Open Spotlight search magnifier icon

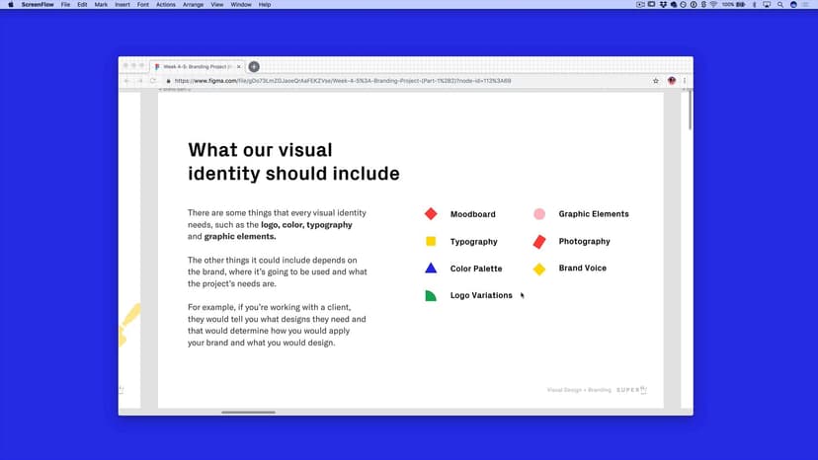click(779, 5)
